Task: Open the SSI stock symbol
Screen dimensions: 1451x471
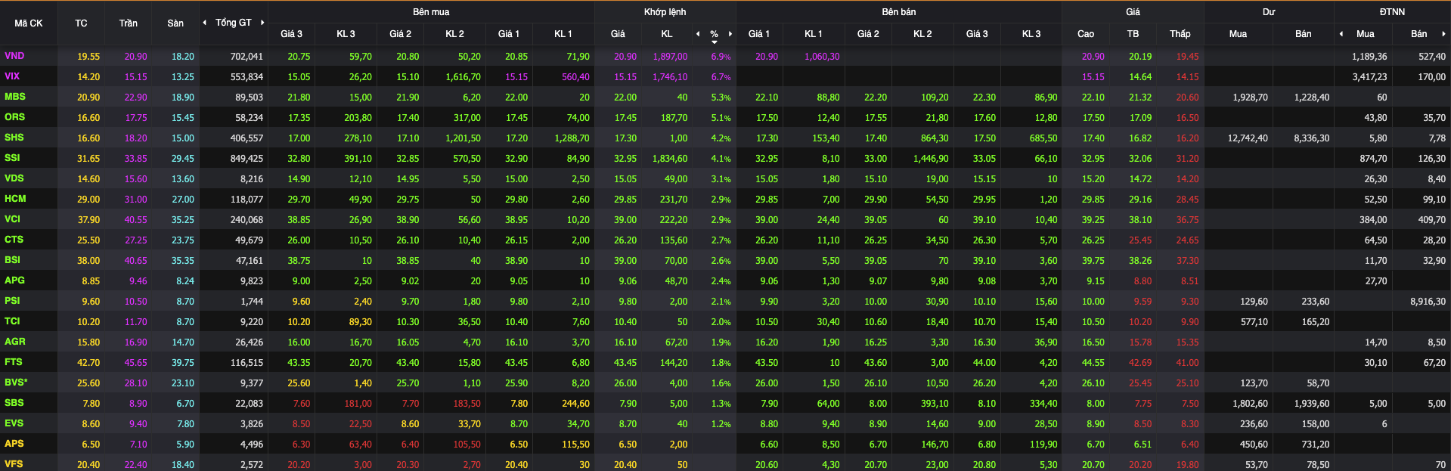Action: [12, 158]
